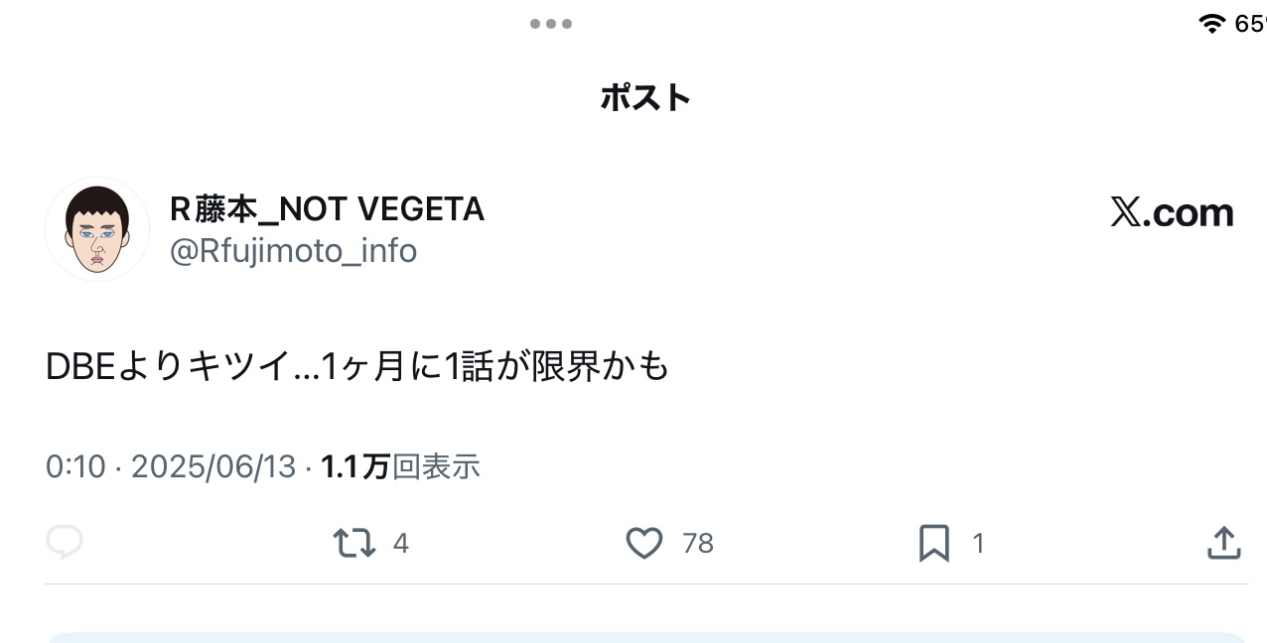Bookmark this post

point(933,543)
